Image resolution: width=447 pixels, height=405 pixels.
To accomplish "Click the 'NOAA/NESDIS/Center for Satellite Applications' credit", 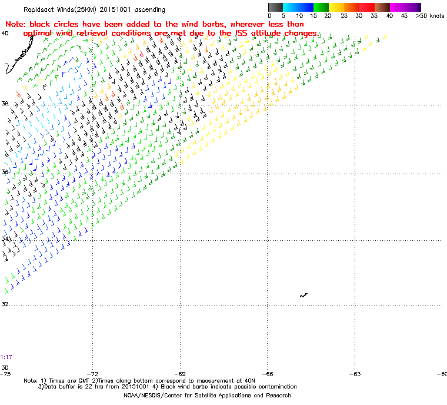I will point(207,396).
